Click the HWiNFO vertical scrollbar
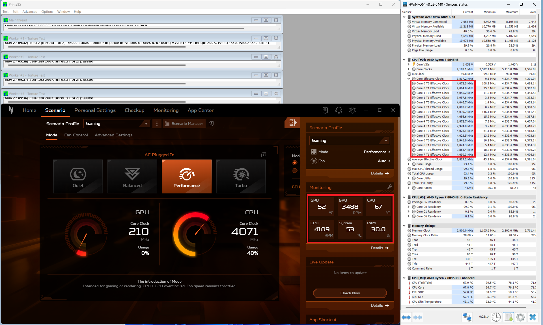The image size is (543, 325). 539,53
